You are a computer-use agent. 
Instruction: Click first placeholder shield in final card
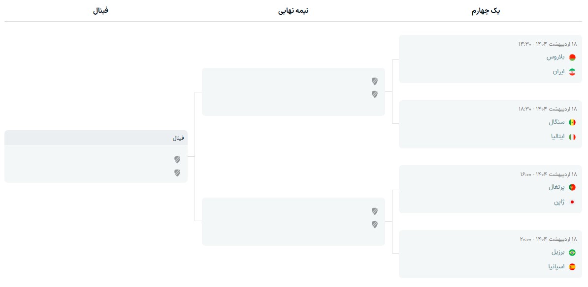[x=177, y=160]
